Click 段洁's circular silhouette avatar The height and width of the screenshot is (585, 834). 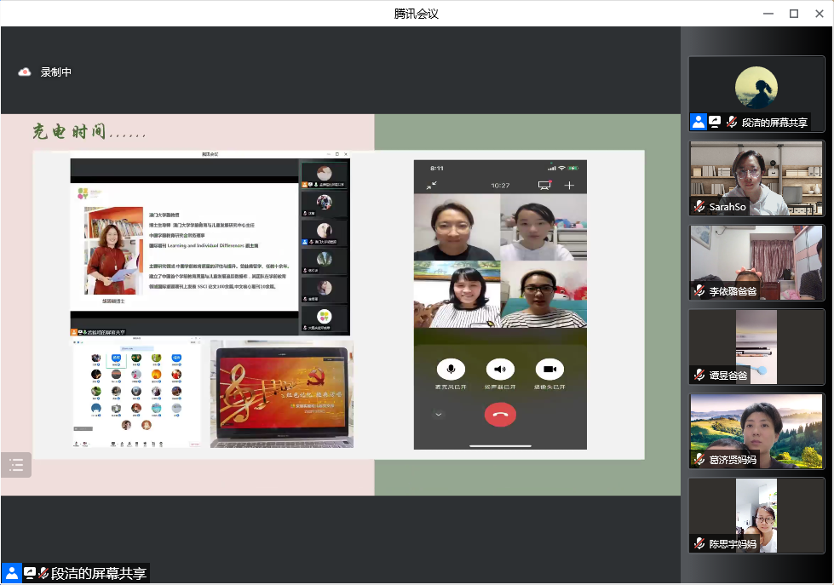756,88
